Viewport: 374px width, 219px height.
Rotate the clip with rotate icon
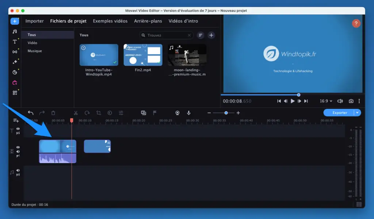(87, 113)
